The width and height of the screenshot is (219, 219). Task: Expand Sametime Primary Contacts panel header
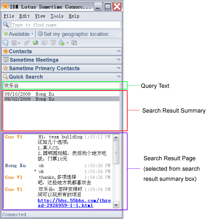coord(62,68)
